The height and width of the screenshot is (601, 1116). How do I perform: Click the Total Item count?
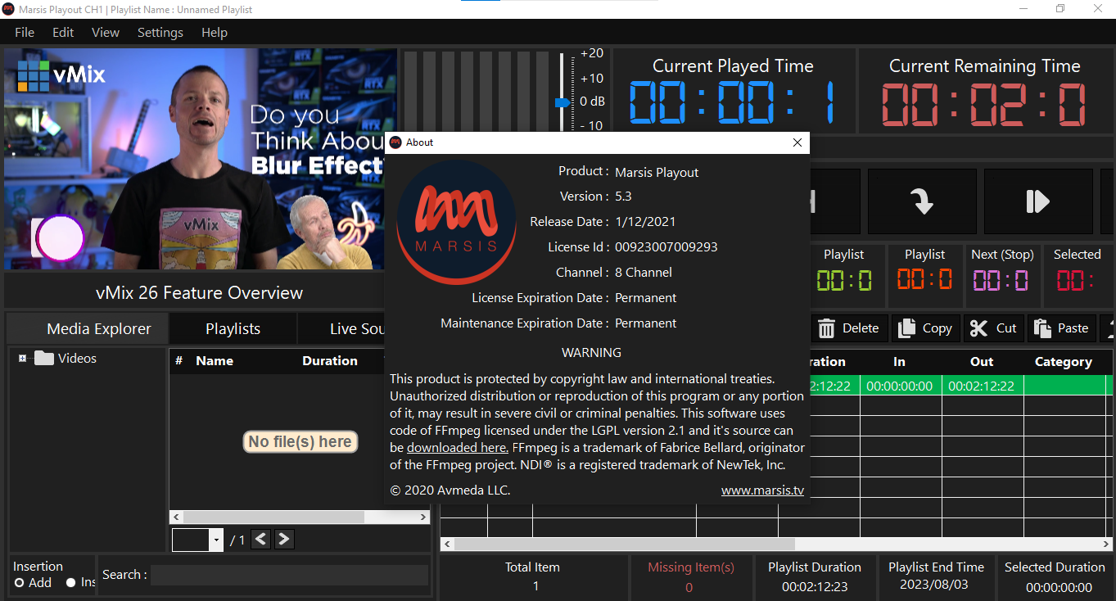click(535, 585)
